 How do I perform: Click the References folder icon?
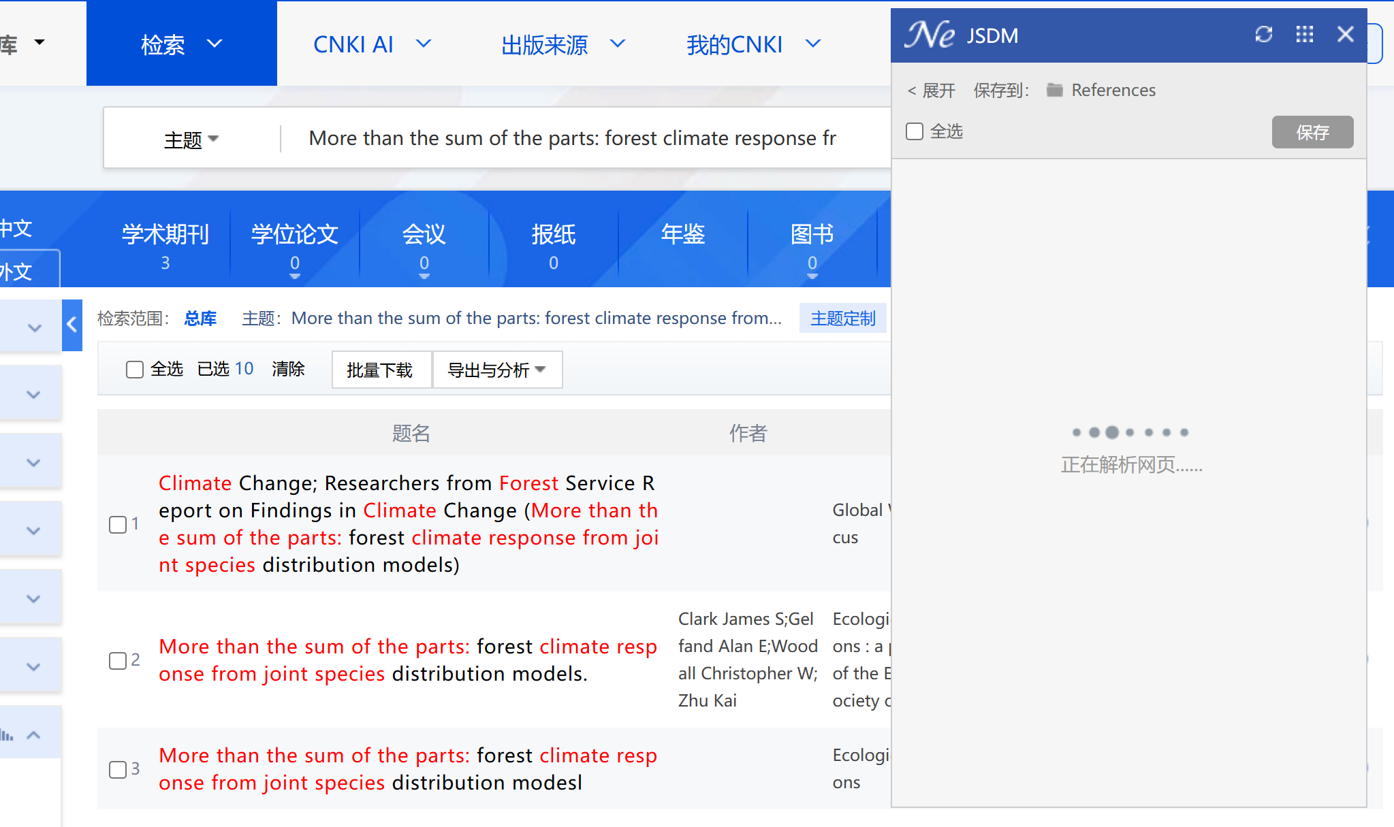point(1054,90)
